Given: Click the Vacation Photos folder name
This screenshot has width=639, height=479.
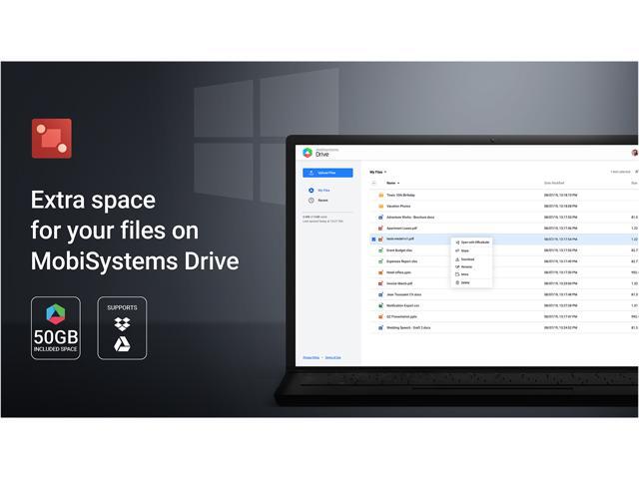Looking at the screenshot, I should 398,207.
